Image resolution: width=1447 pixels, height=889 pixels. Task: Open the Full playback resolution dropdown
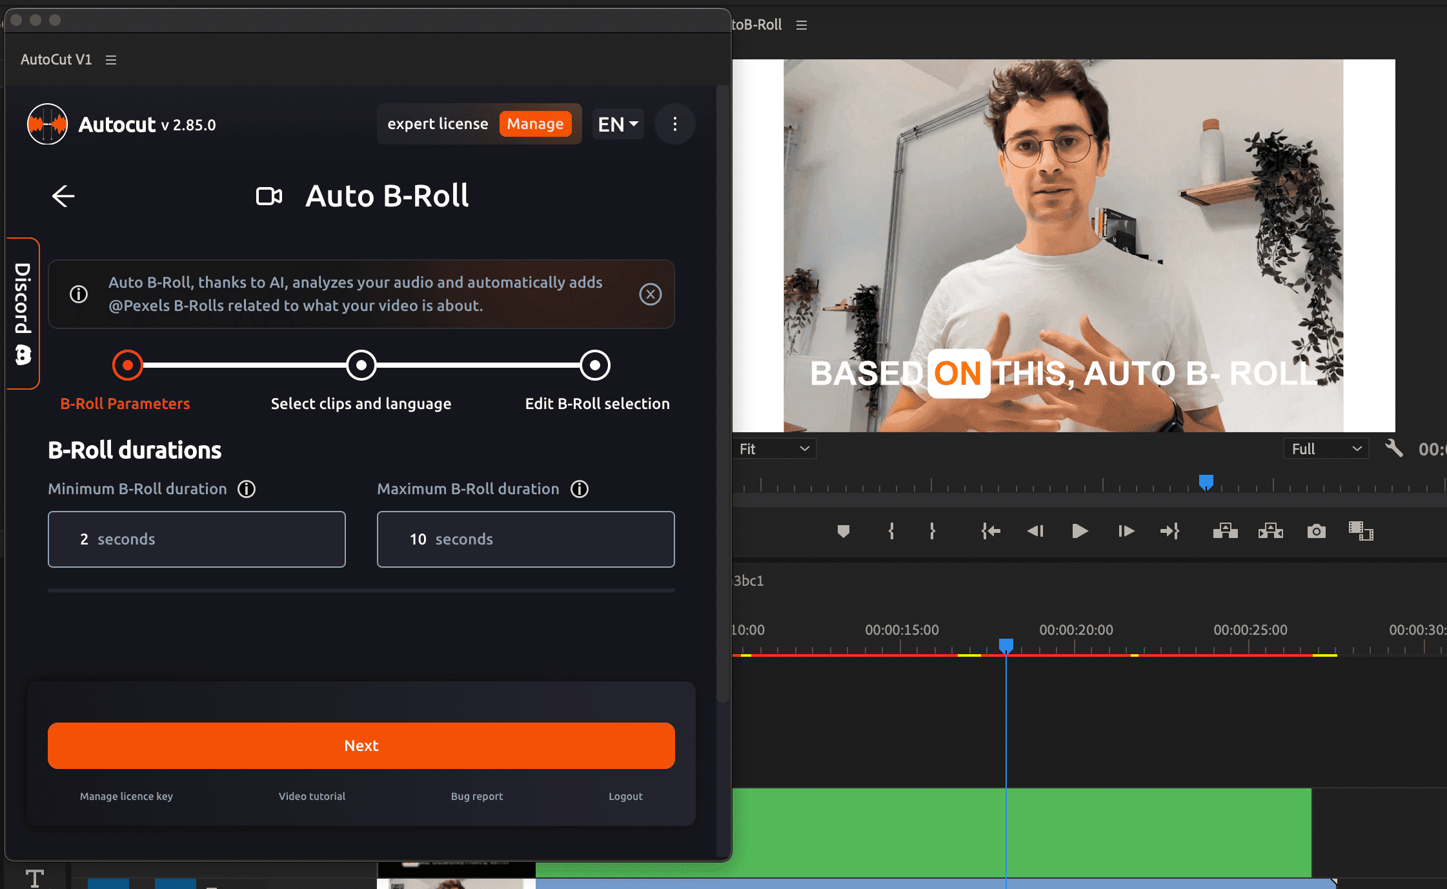(x=1326, y=448)
